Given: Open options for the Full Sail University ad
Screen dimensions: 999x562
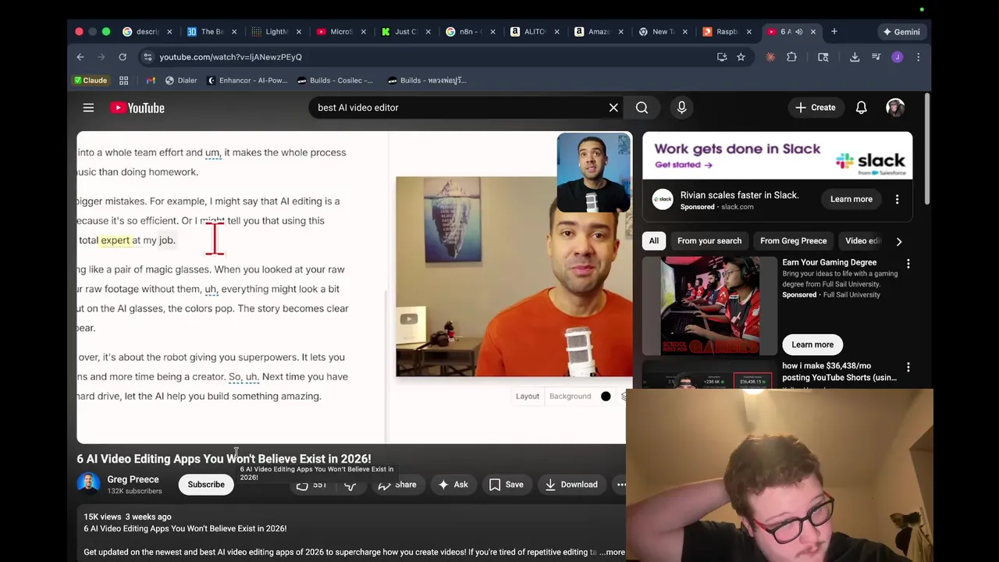Looking at the screenshot, I should 908,264.
